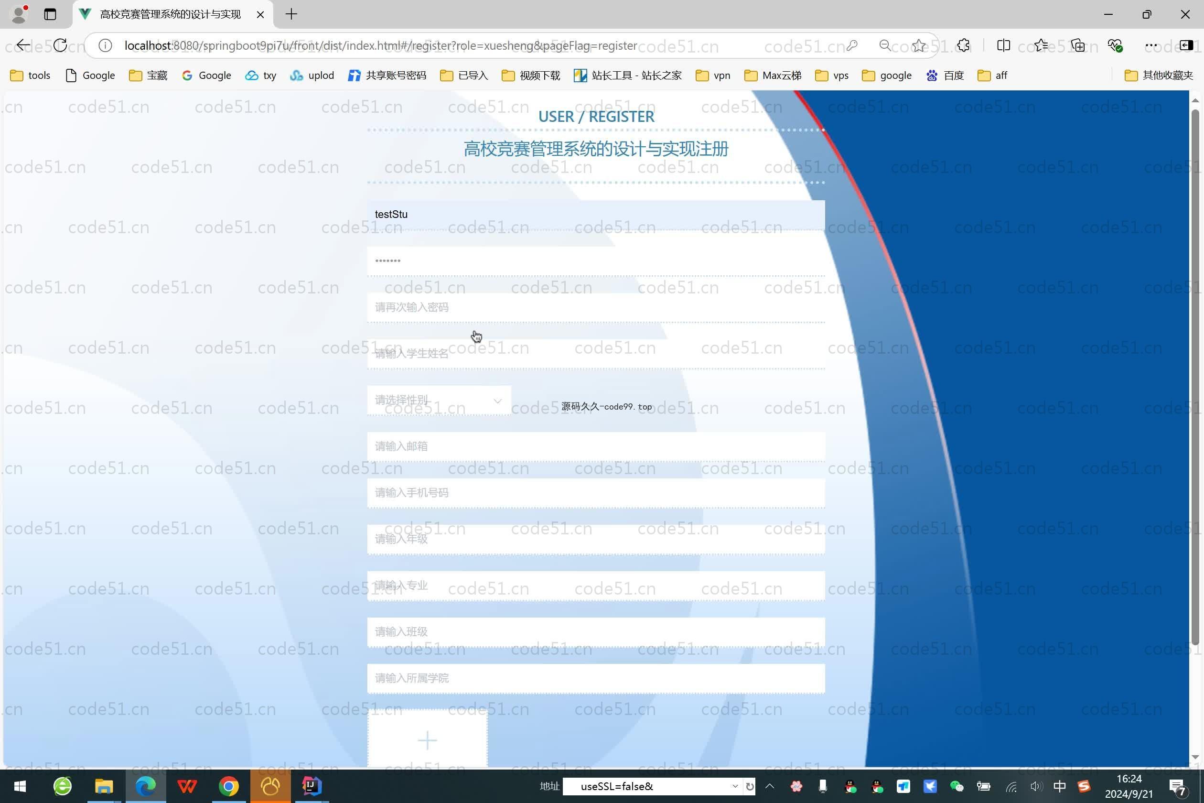Click the page vertical scrollbar thumb
Screen dimensions: 1204x803
[1195, 377]
